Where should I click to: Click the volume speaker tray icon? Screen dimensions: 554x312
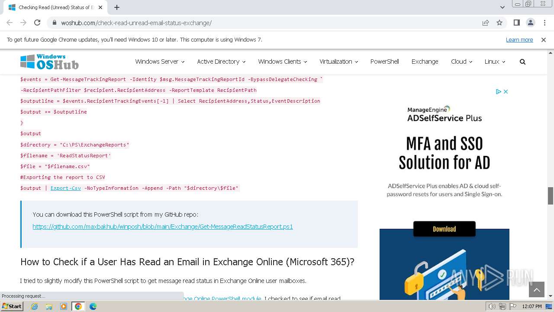[x=492, y=306]
